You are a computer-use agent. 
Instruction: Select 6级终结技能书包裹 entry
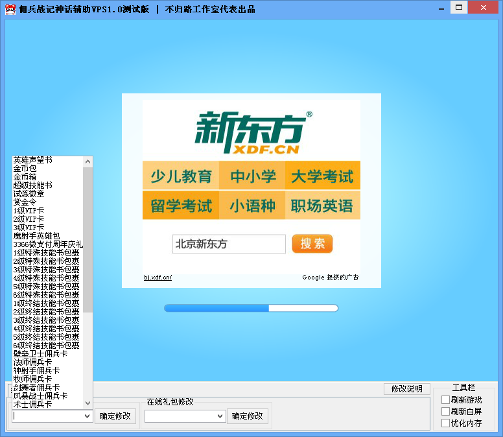tap(47, 345)
